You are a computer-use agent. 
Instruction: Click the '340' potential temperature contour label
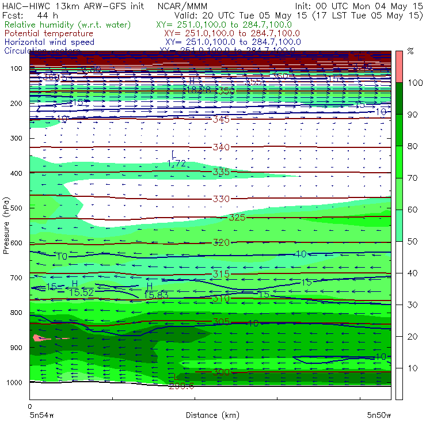[x=221, y=147]
